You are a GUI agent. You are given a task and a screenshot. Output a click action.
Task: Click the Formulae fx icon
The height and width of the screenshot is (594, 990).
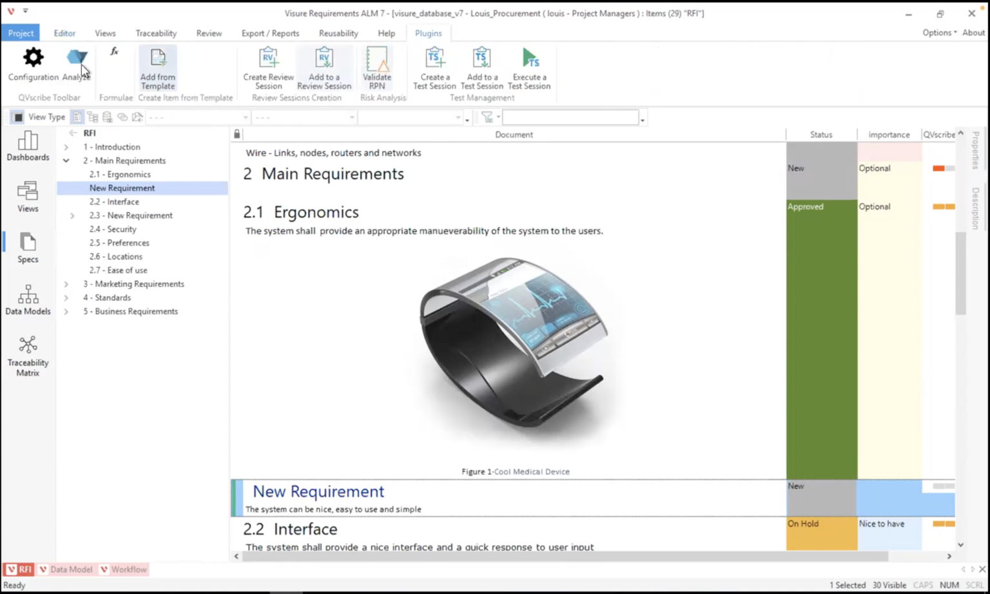point(114,51)
